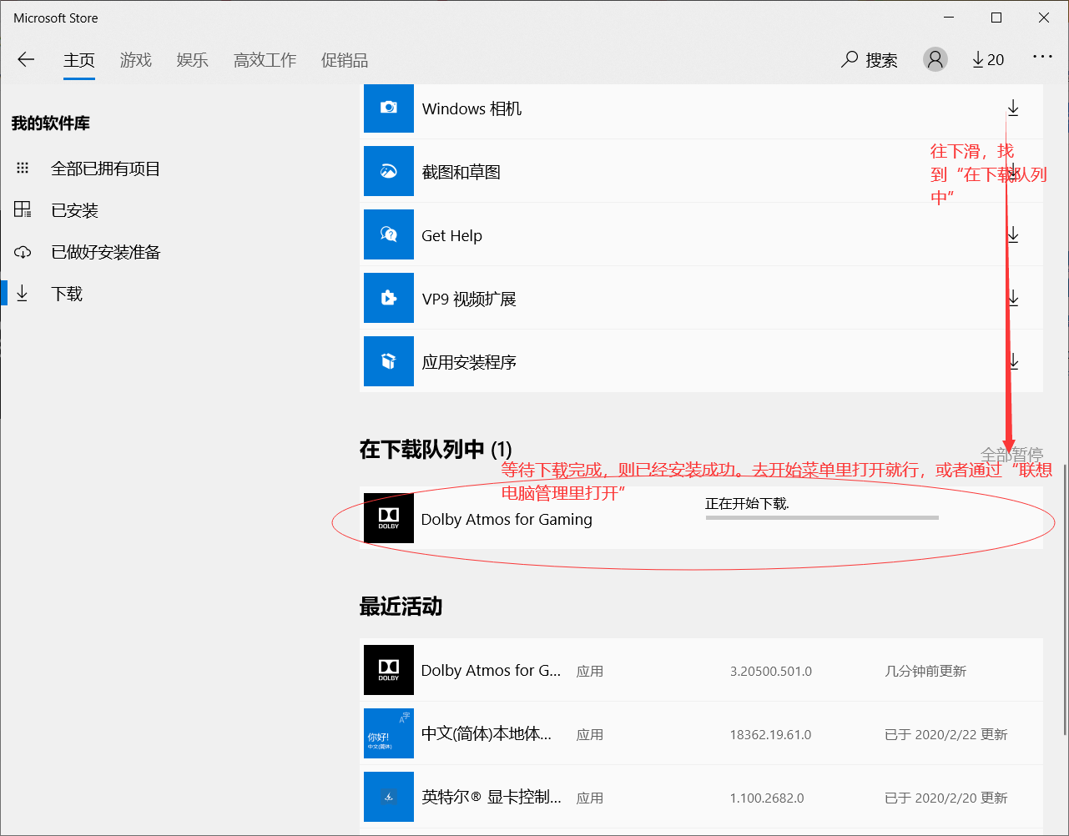The width and height of the screenshot is (1069, 836).
Task: Open downloads indicator showing 20
Action: [988, 60]
